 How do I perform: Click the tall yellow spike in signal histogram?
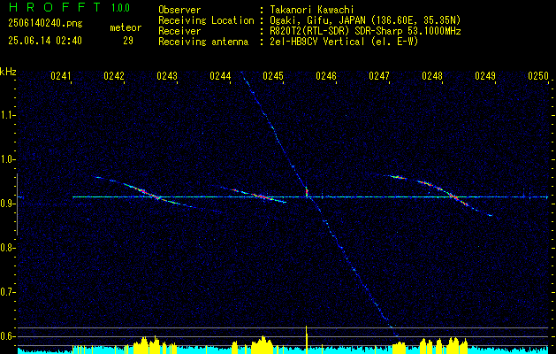click(x=307, y=339)
